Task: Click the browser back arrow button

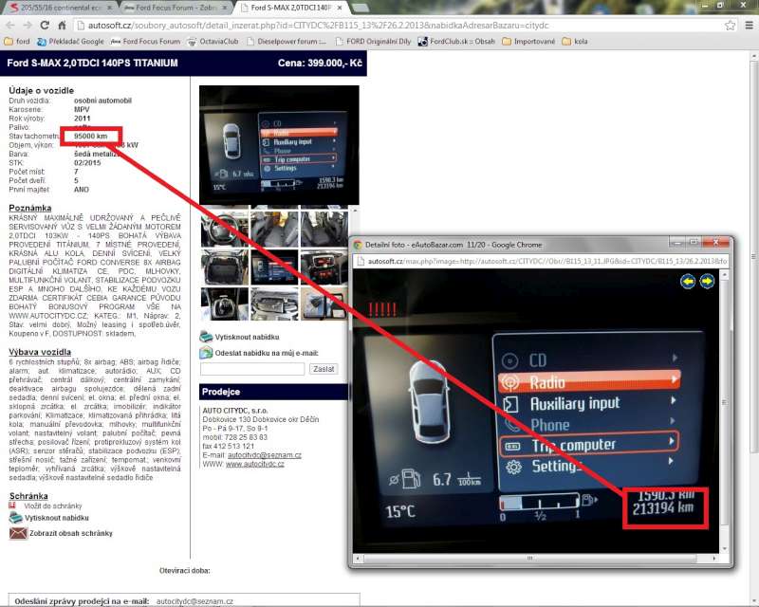Action: (10, 26)
